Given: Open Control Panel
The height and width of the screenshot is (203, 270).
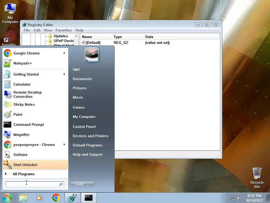Looking at the screenshot, I should (x=84, y=127).
